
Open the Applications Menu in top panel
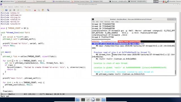7,1
